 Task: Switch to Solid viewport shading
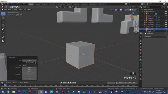130,10
